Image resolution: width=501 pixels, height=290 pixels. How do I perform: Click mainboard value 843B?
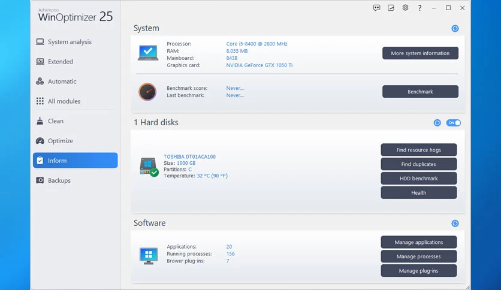click(232, 58)
